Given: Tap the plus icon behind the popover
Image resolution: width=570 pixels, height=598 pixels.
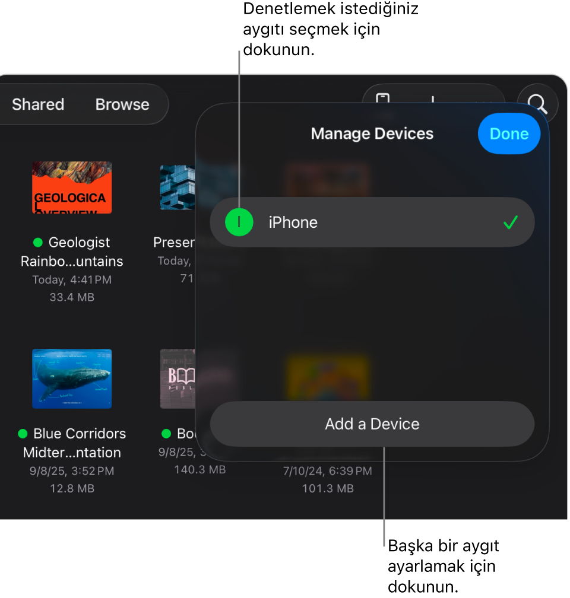Looking at the screenshot, I should 433,98.
